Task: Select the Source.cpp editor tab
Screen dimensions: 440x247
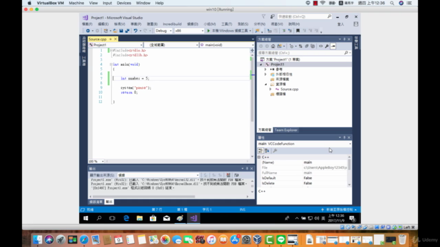Action: tap(98, 39)
